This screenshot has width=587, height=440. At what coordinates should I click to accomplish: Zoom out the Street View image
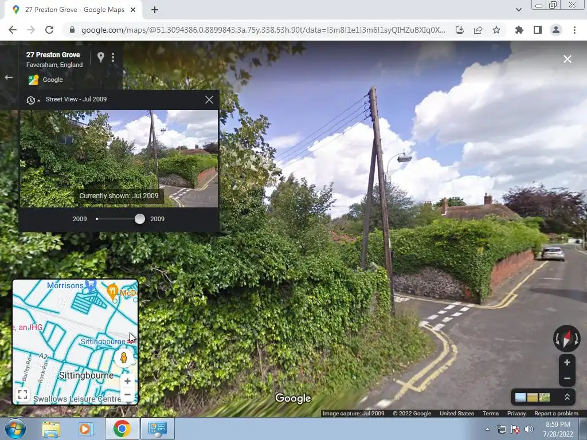[x=567, y=378]
